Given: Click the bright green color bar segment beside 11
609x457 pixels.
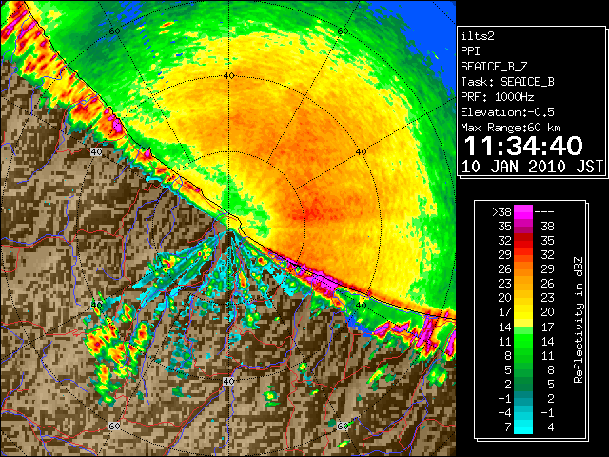Looking at the screenshot, I should [x=523, y=341].
